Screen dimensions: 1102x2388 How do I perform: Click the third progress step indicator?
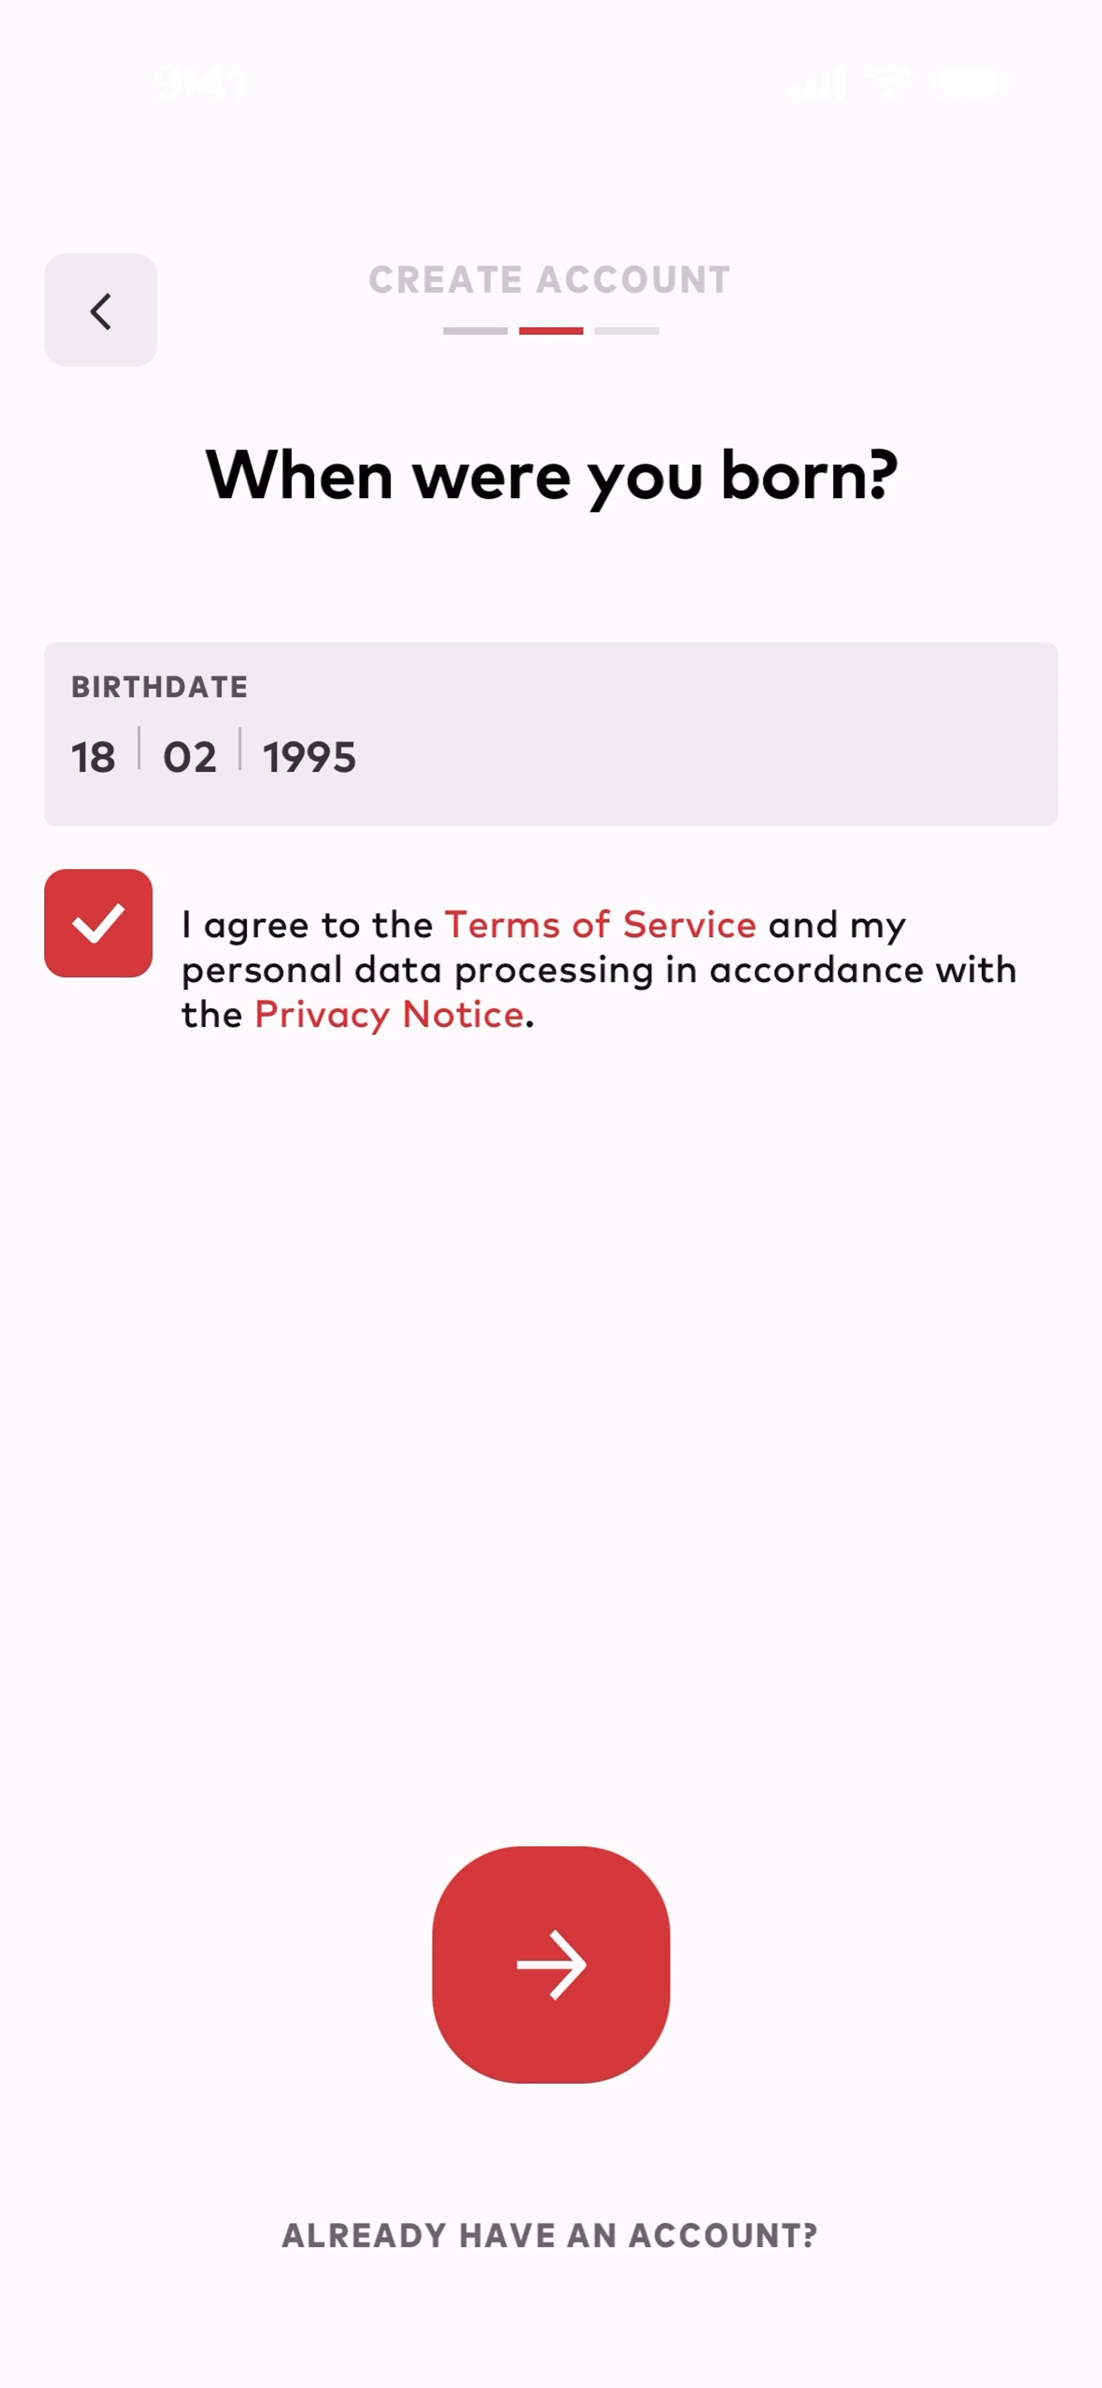coord(627,331)
